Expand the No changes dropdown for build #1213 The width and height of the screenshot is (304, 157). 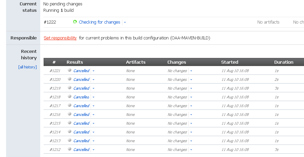click(x=191, y=141)
